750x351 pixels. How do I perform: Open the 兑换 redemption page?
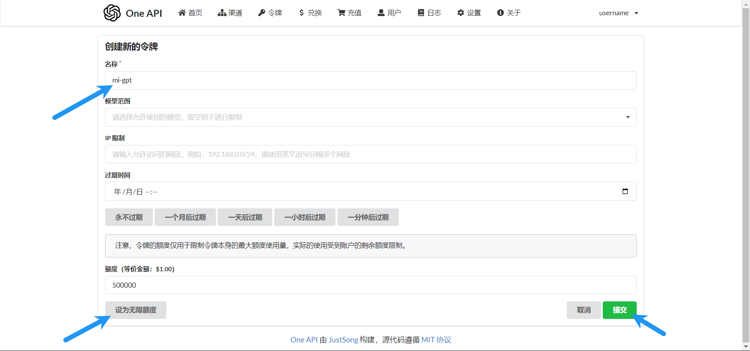tap(310, 13)
